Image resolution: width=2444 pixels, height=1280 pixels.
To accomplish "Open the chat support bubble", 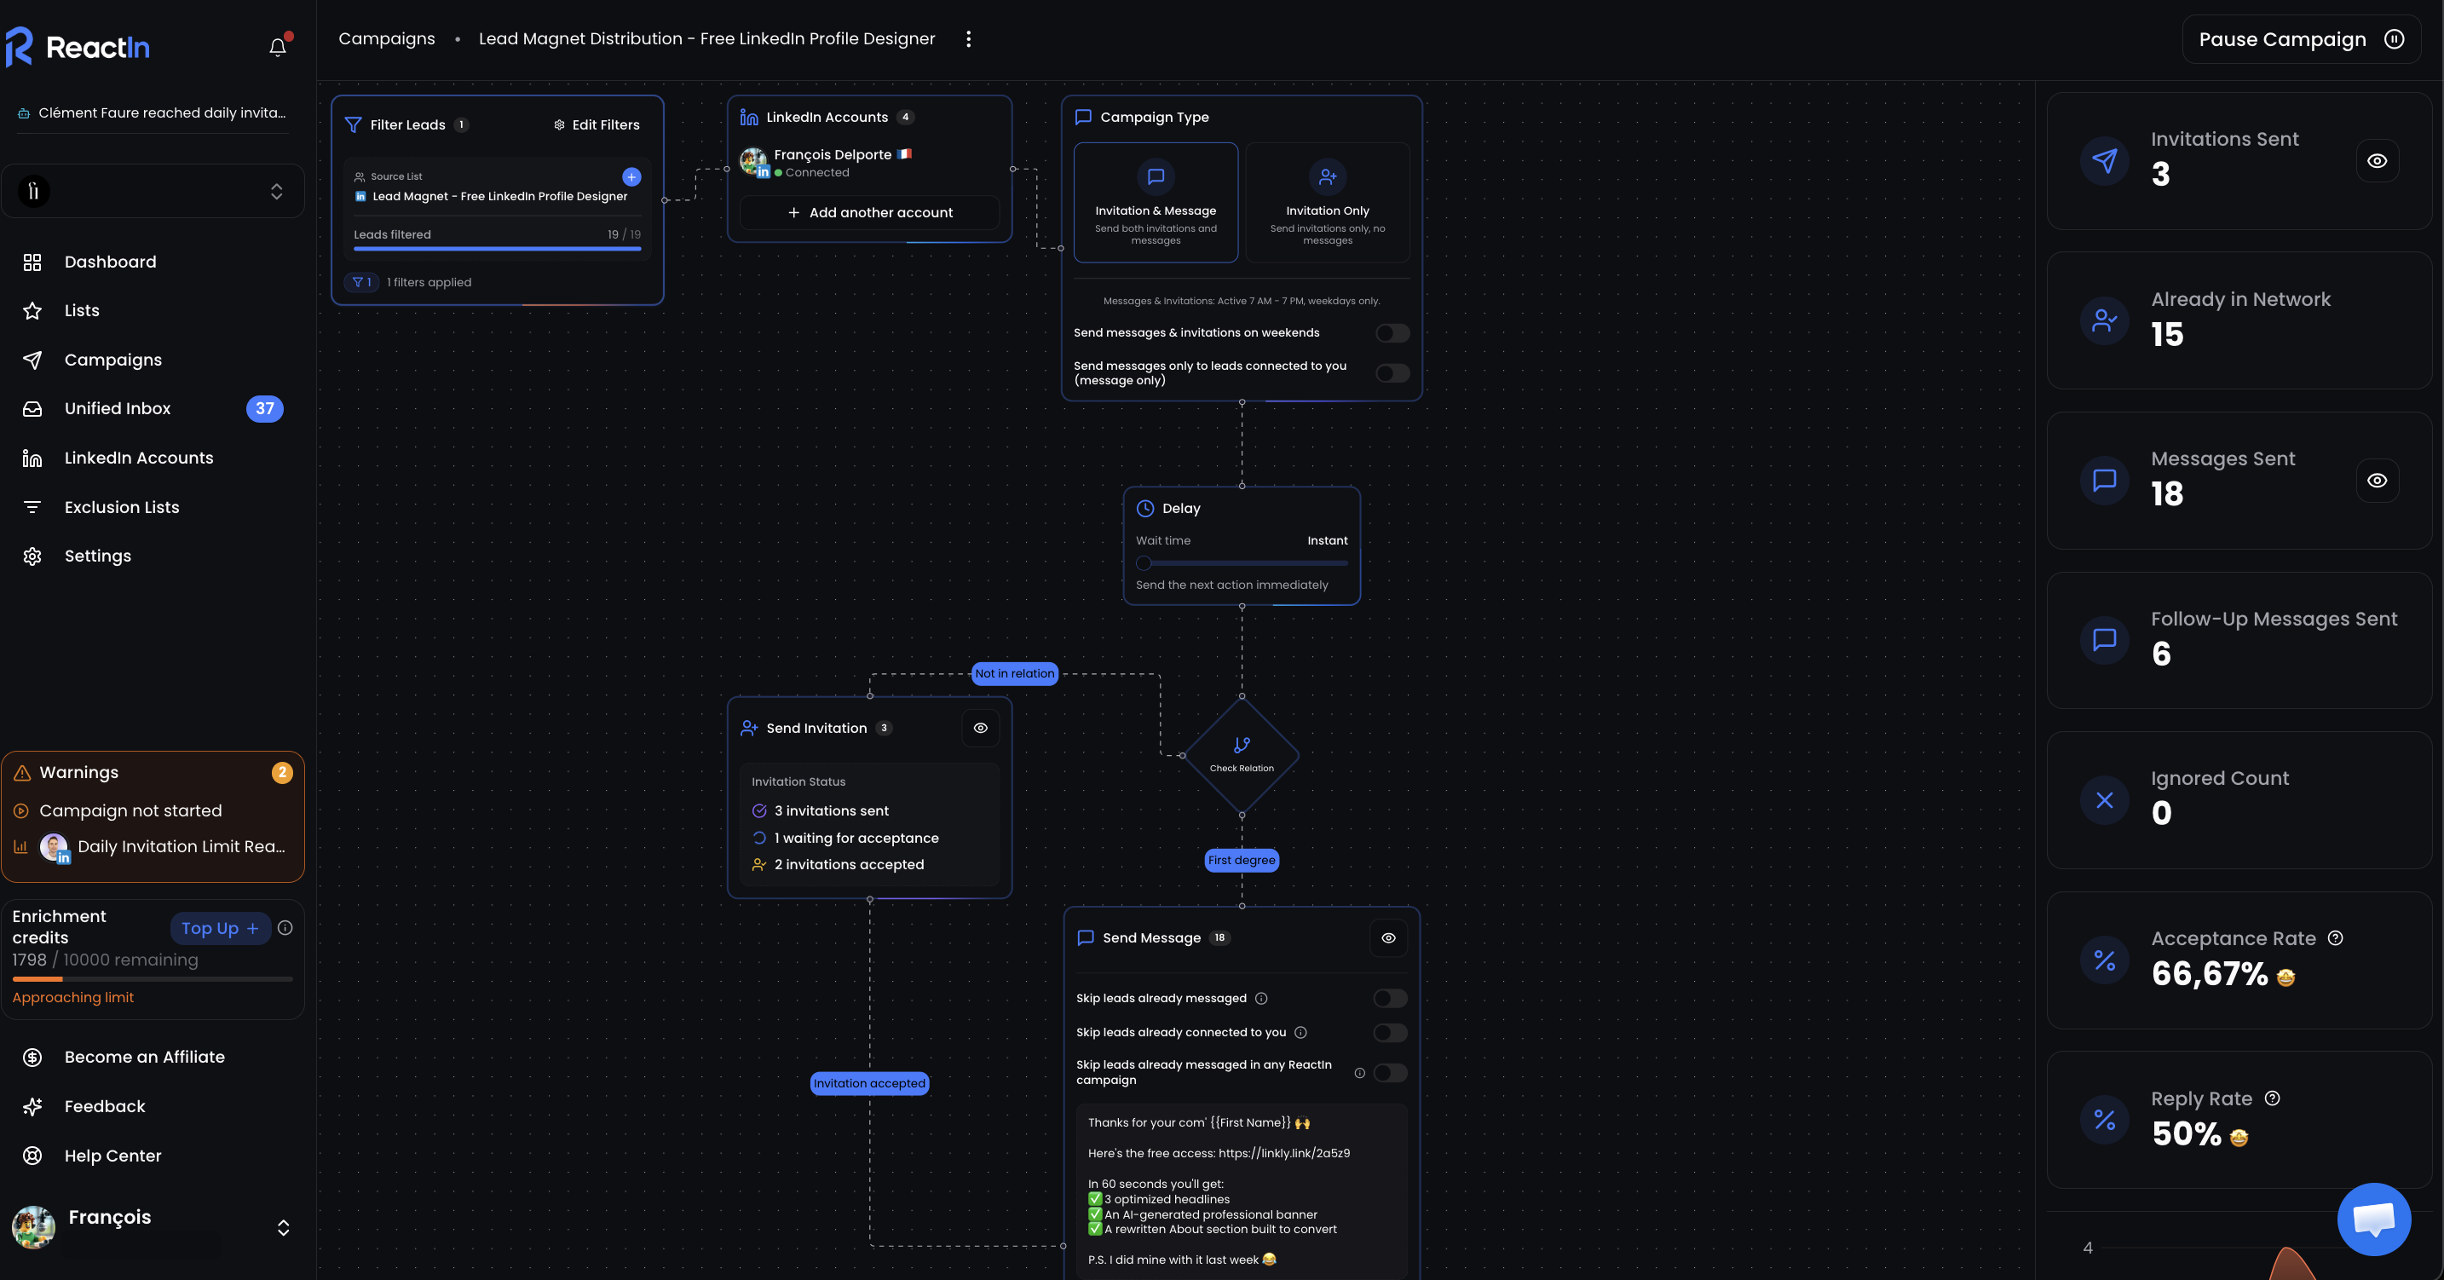I will pyautogui.click(x=2372, y=1219).
